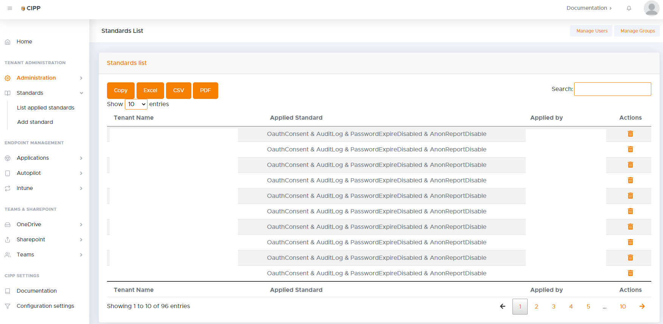Viewport: 663px width, 324px height.
Task: Delete the first row's applied standard
Action: pyautogui.click(x=630, y=134)
